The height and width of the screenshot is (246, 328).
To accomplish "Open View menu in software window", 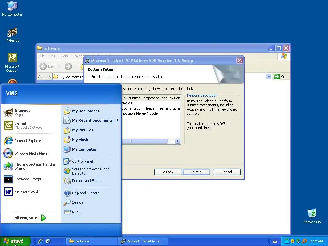I will point(64,56).
